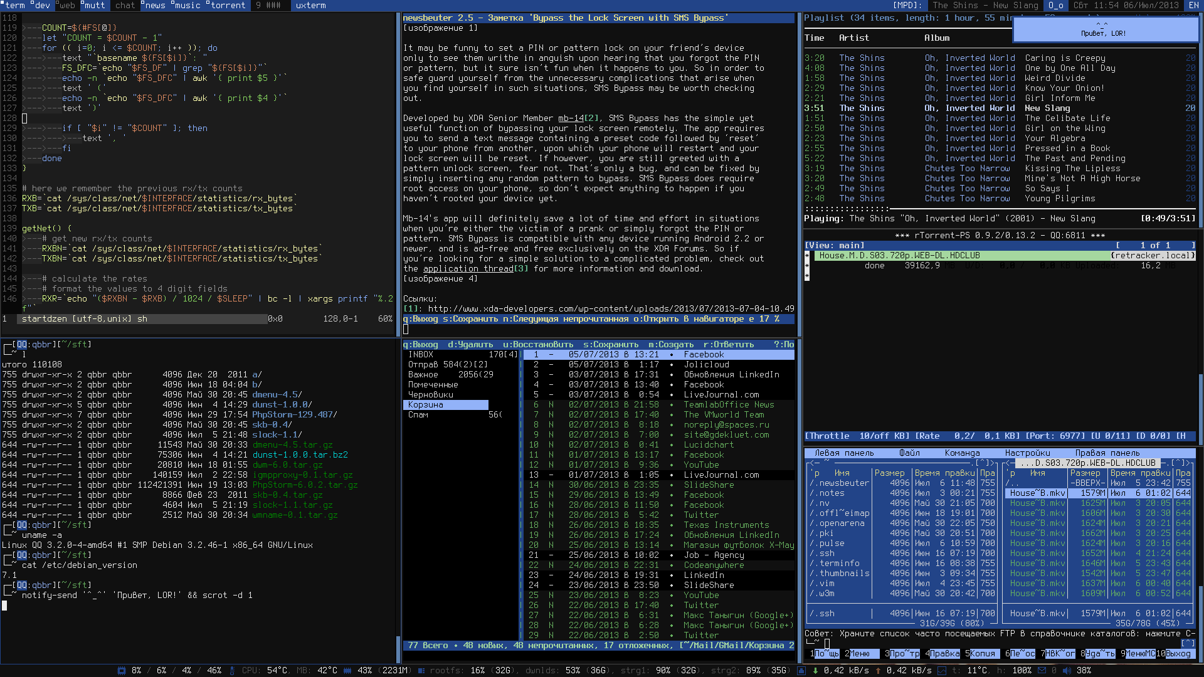Click 10Выход function key in MC
Screen dimensions: 1204x677
(x=1176, y=653)
